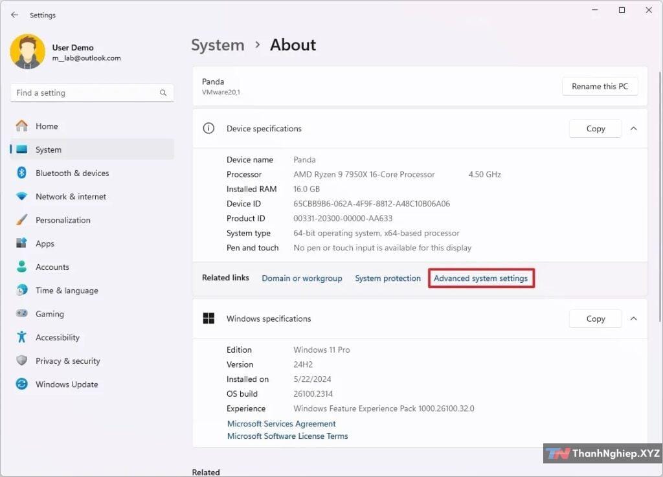Click the Windows Update sync icon

click(x=21, y=384)
